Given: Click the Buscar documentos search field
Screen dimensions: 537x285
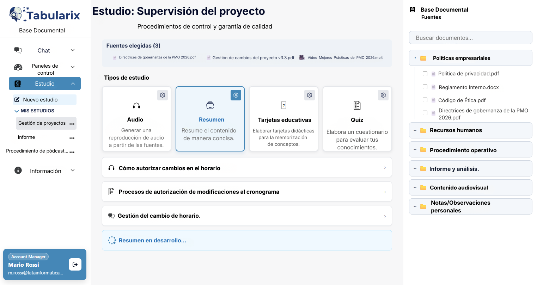Looking at the screenshot, I should [x=470, y=38].
